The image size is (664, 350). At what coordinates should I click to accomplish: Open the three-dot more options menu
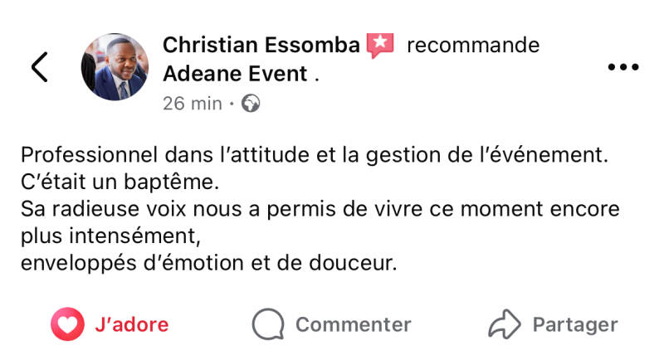(x=622, y=67)
